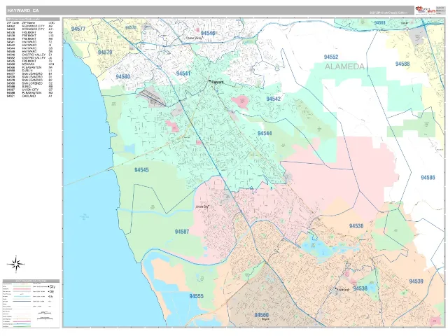The height and width of the screenshot is (336, 448).
Task: Click the DUBLIN row in index
Action: pyautogui.click(x=30, y=71)
